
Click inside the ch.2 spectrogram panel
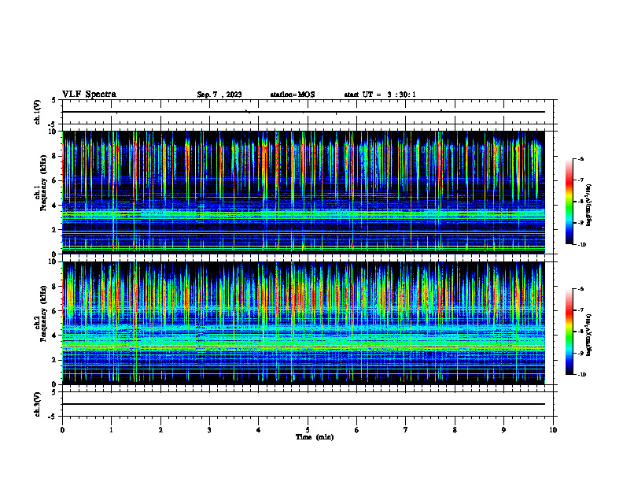point(304,323)
